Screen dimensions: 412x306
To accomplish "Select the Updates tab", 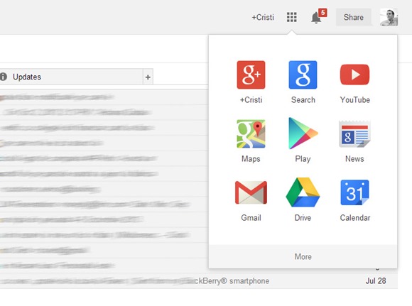I will point(71,77).
